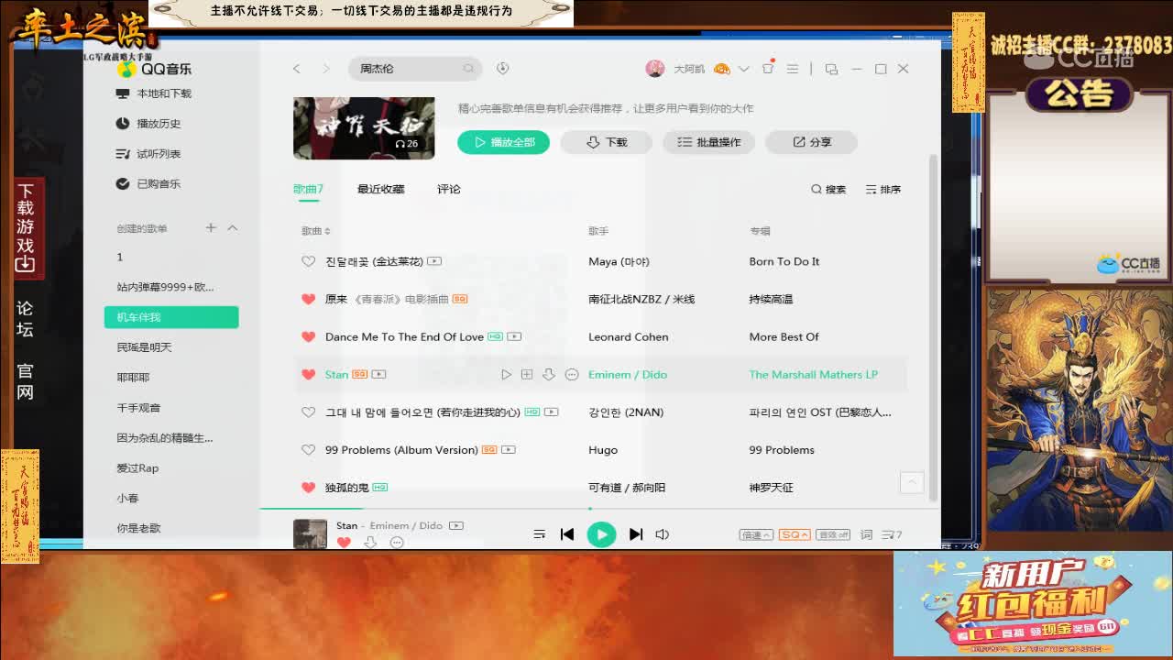Open the 倍速 playback speed dropdown
1173x660 pixels.
pyautogui.click(x=756, y=534)
